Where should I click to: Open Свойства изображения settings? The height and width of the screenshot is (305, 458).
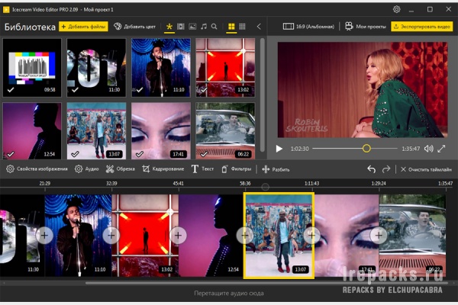[37, 169]
